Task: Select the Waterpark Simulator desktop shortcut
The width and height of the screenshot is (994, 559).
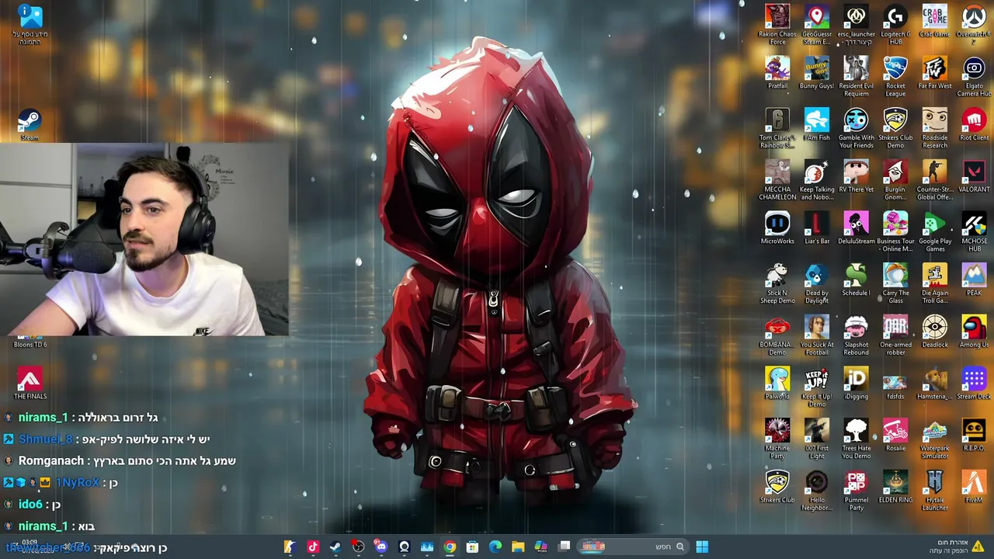Action: tap(934, 439)
